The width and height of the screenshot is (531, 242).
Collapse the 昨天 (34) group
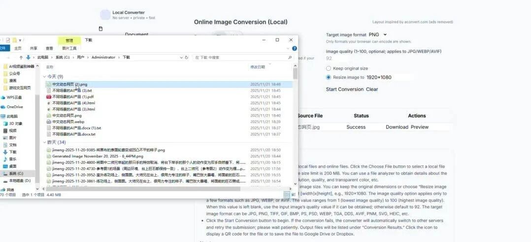pyautogui.click(x=45, y=143)
